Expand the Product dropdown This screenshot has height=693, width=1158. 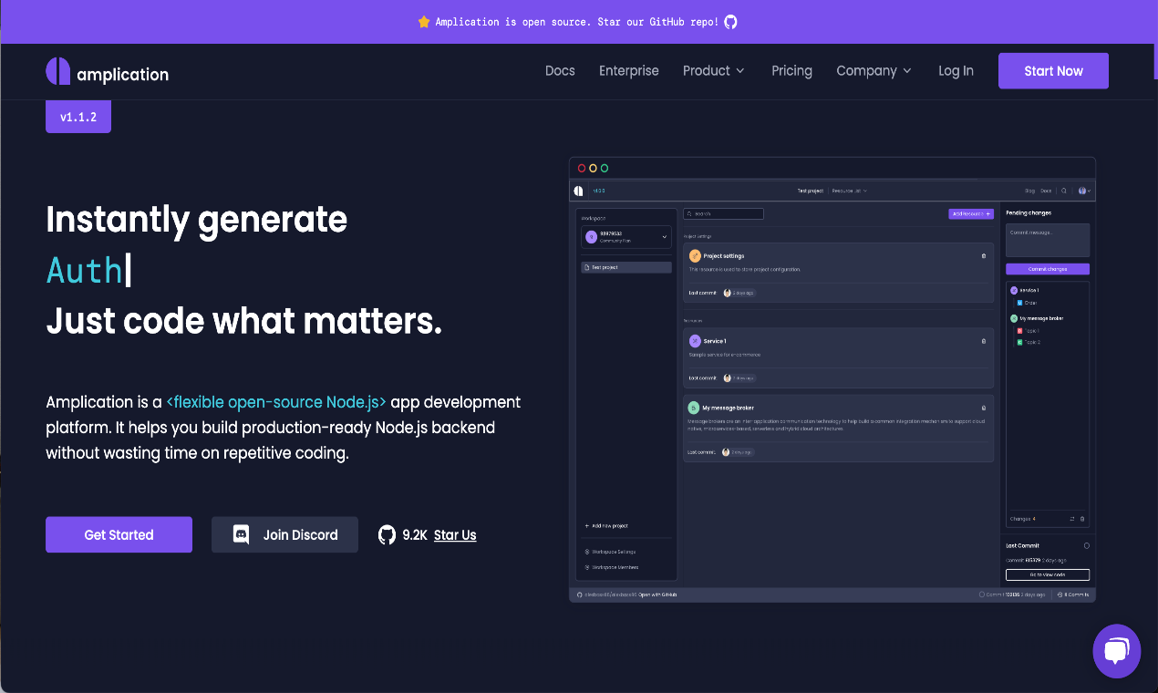713,70
